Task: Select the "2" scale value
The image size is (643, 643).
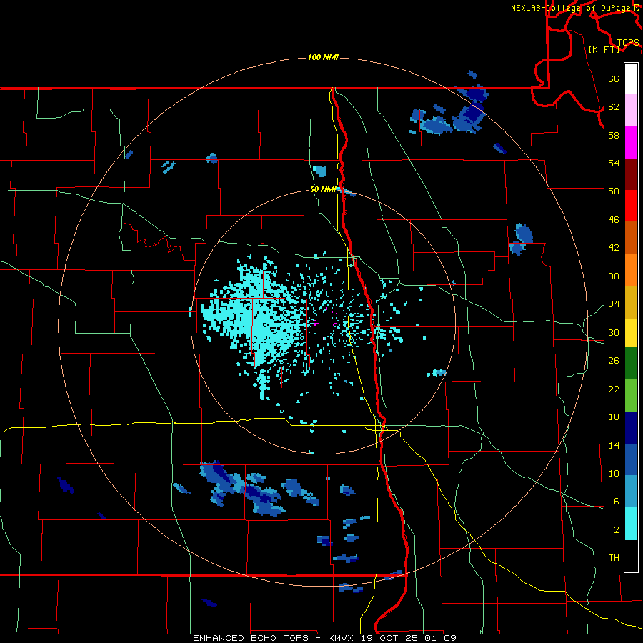Action: 617,529
